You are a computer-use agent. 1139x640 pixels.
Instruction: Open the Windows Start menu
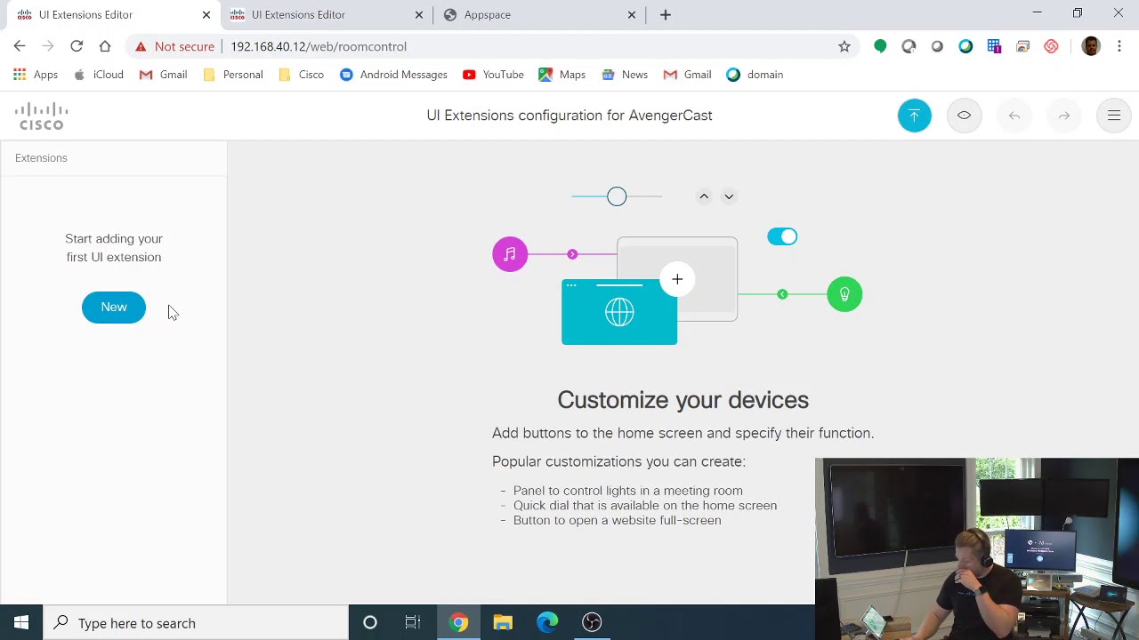(x=21, y=623)
